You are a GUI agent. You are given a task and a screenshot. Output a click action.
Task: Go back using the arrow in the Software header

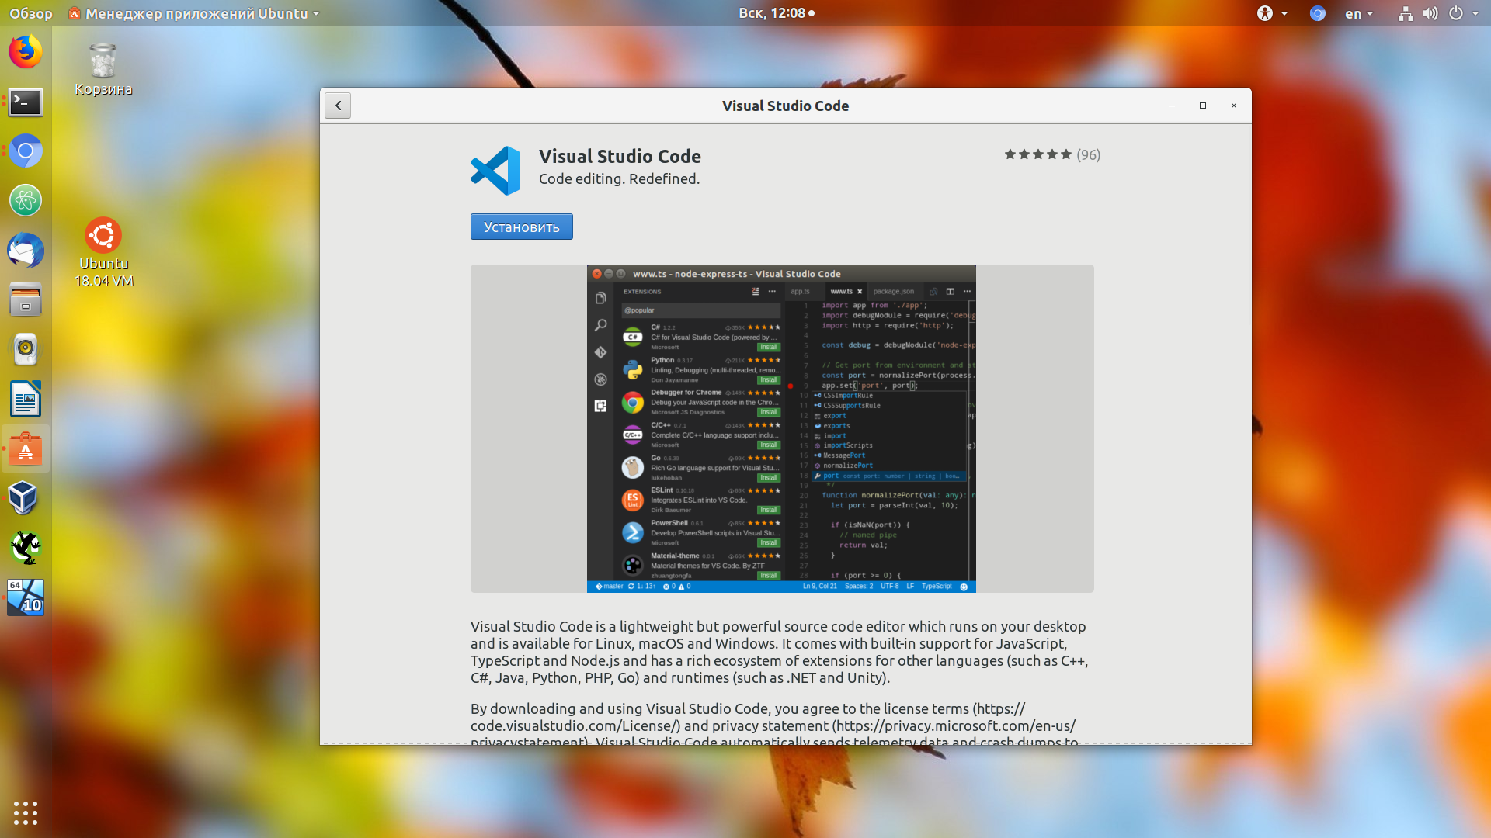(338, 105)
